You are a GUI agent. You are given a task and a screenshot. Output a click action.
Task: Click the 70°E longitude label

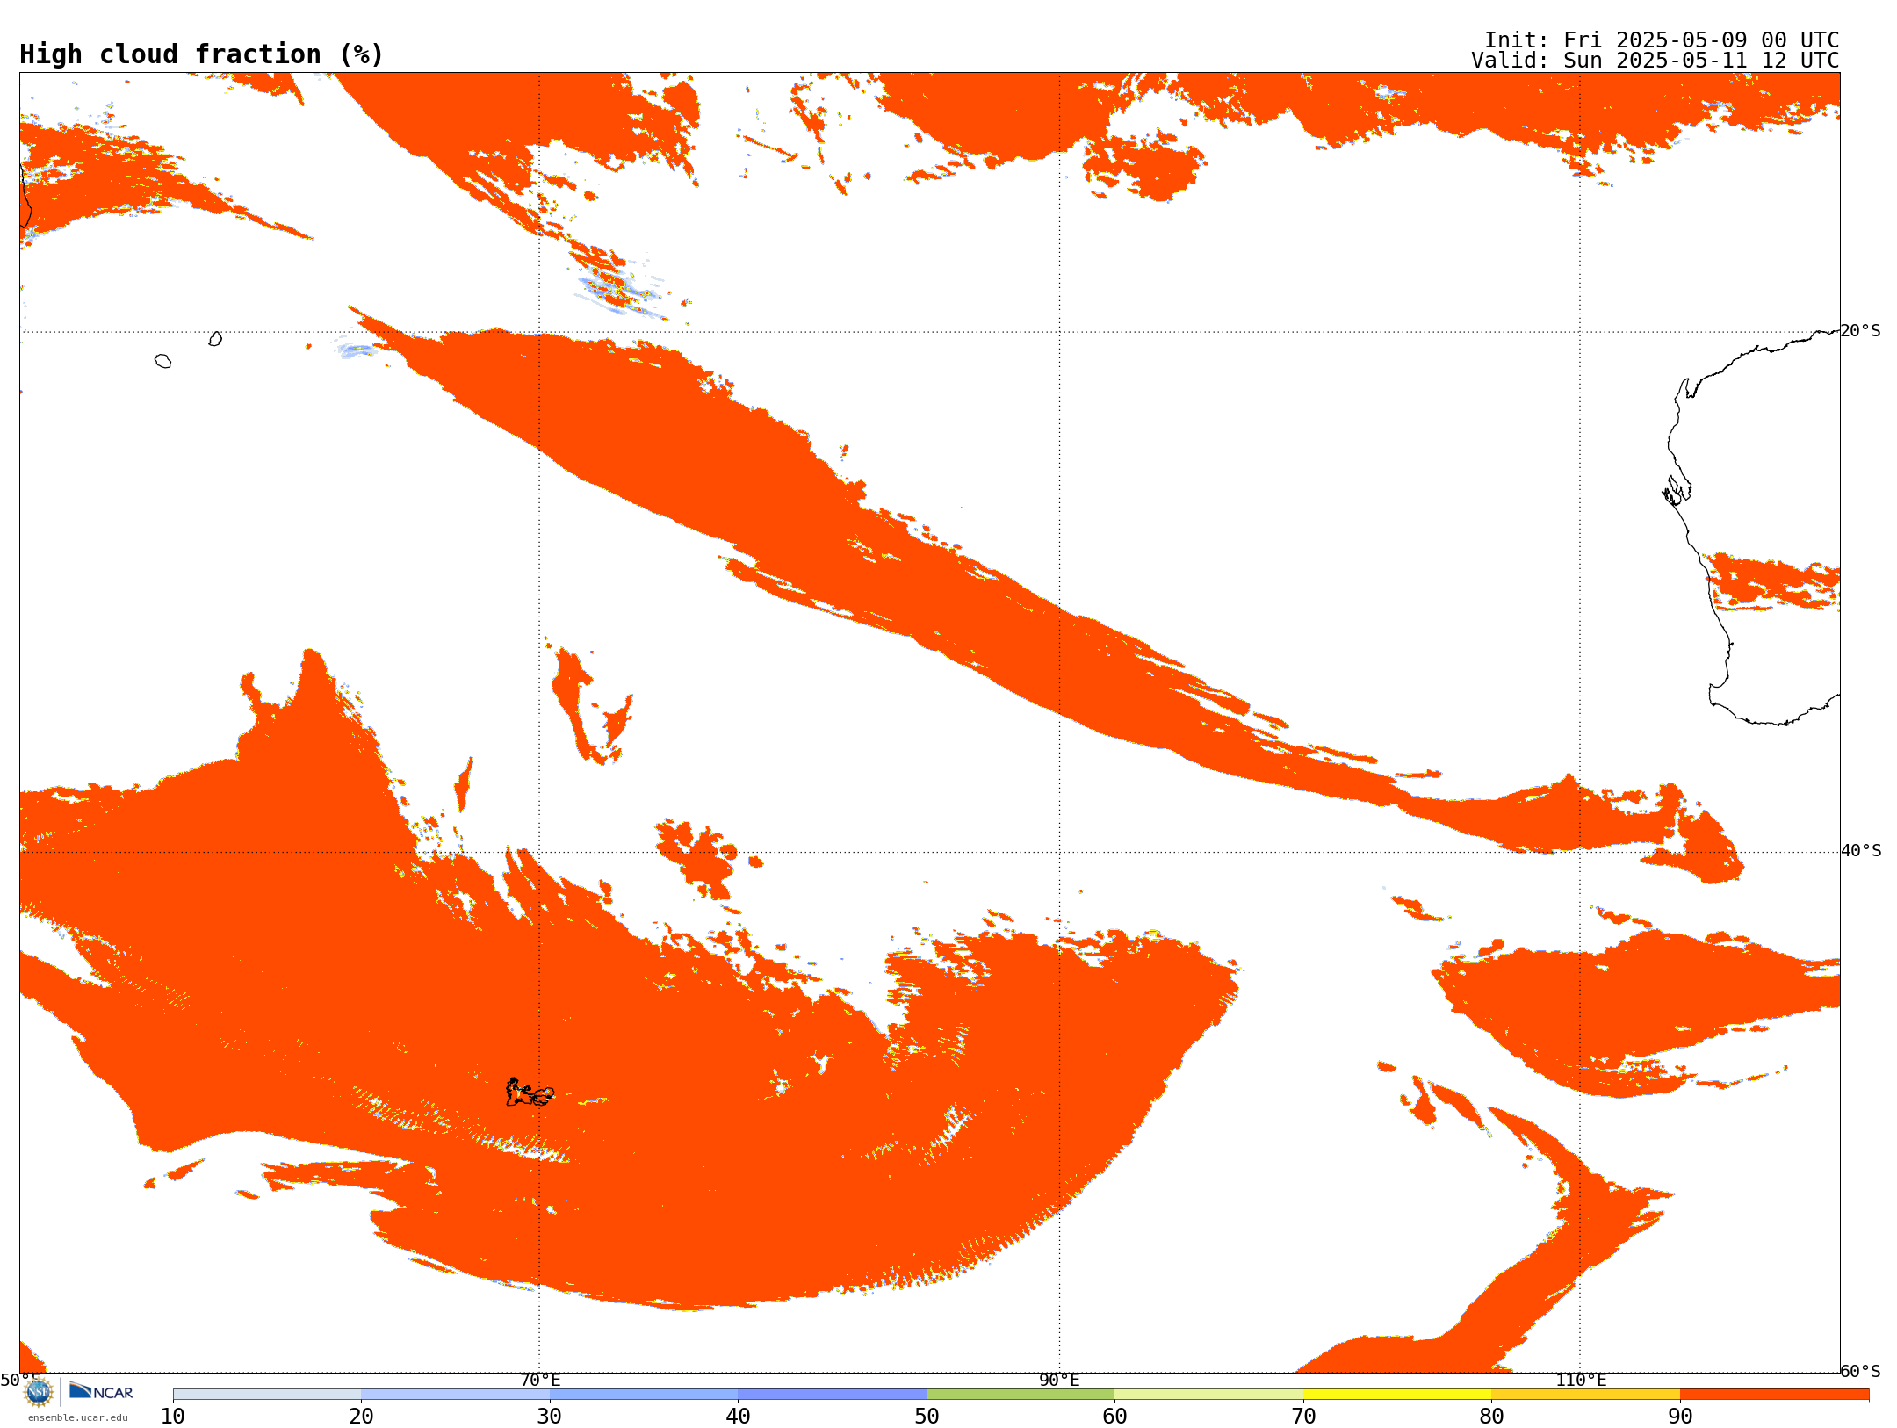(540, 1380)
